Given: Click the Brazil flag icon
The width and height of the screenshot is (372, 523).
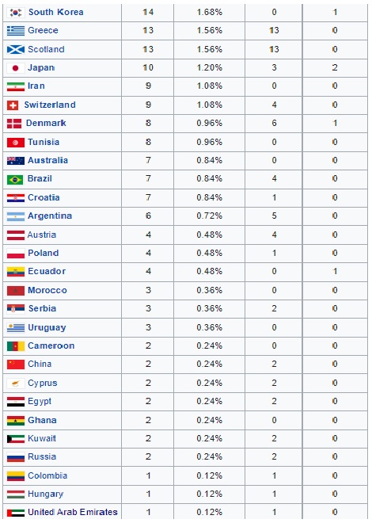Looking at the screenshot, I should click(15, 179).
